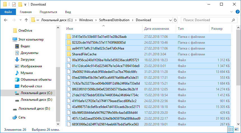
Task: Select file 05ed2989a45b39e7a6f3ca64974a66baffa3de31
Action: (148, 78)
